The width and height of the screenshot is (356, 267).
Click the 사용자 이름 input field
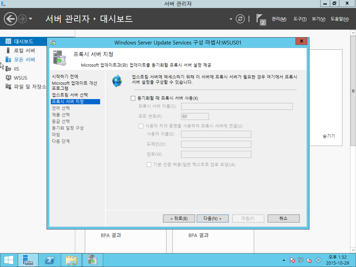(x=216, y=134)
